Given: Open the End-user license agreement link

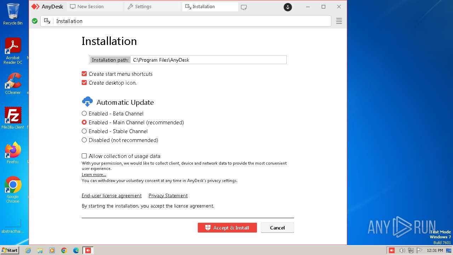Looking at the screenshot, I should click(111, 195).
